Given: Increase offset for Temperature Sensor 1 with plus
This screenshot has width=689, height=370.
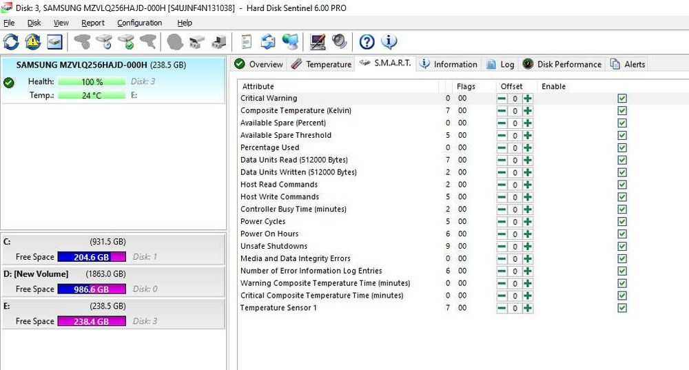Looking at the screenshot, I should tap(528, 308).
